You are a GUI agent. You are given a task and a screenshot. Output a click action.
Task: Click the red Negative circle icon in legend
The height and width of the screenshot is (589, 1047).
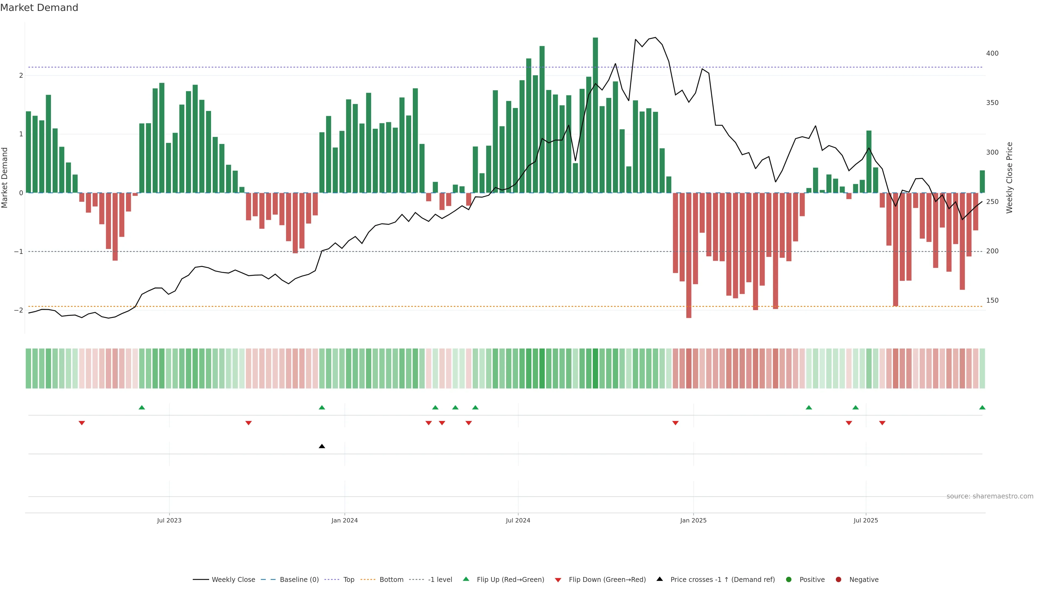pos(838,580)
